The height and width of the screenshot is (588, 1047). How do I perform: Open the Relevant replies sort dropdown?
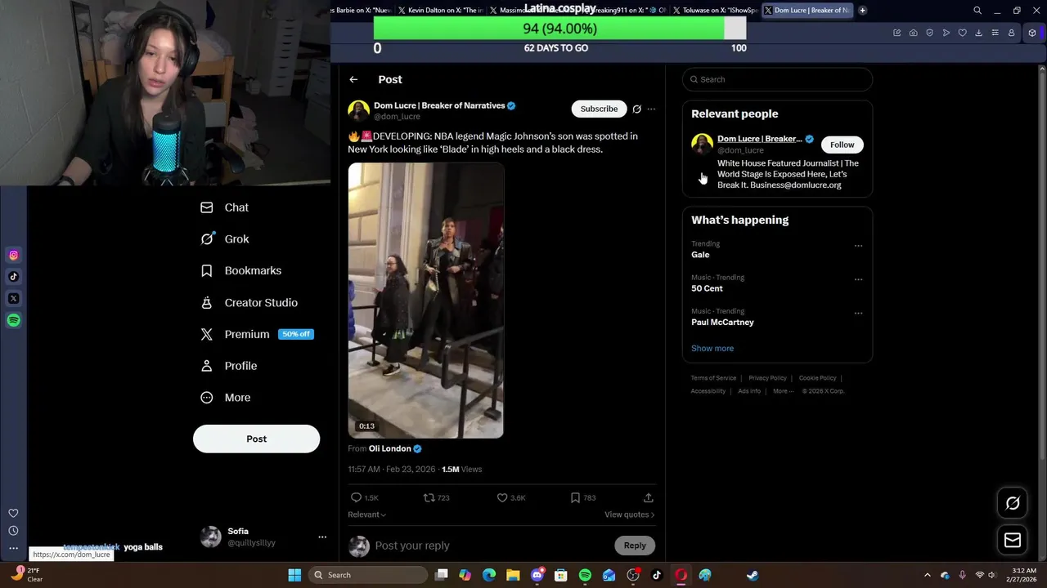(366, 514)
